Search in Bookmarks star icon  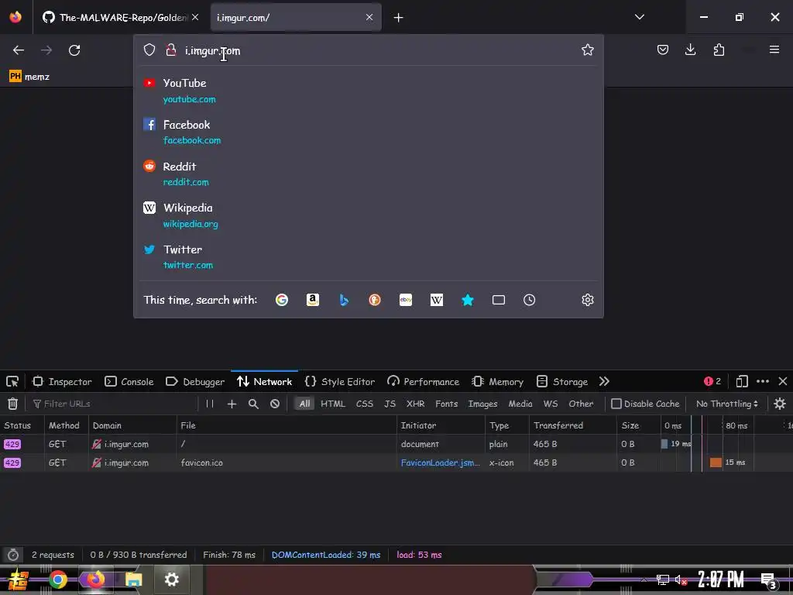pyautogui.click(x=468, y=300)
